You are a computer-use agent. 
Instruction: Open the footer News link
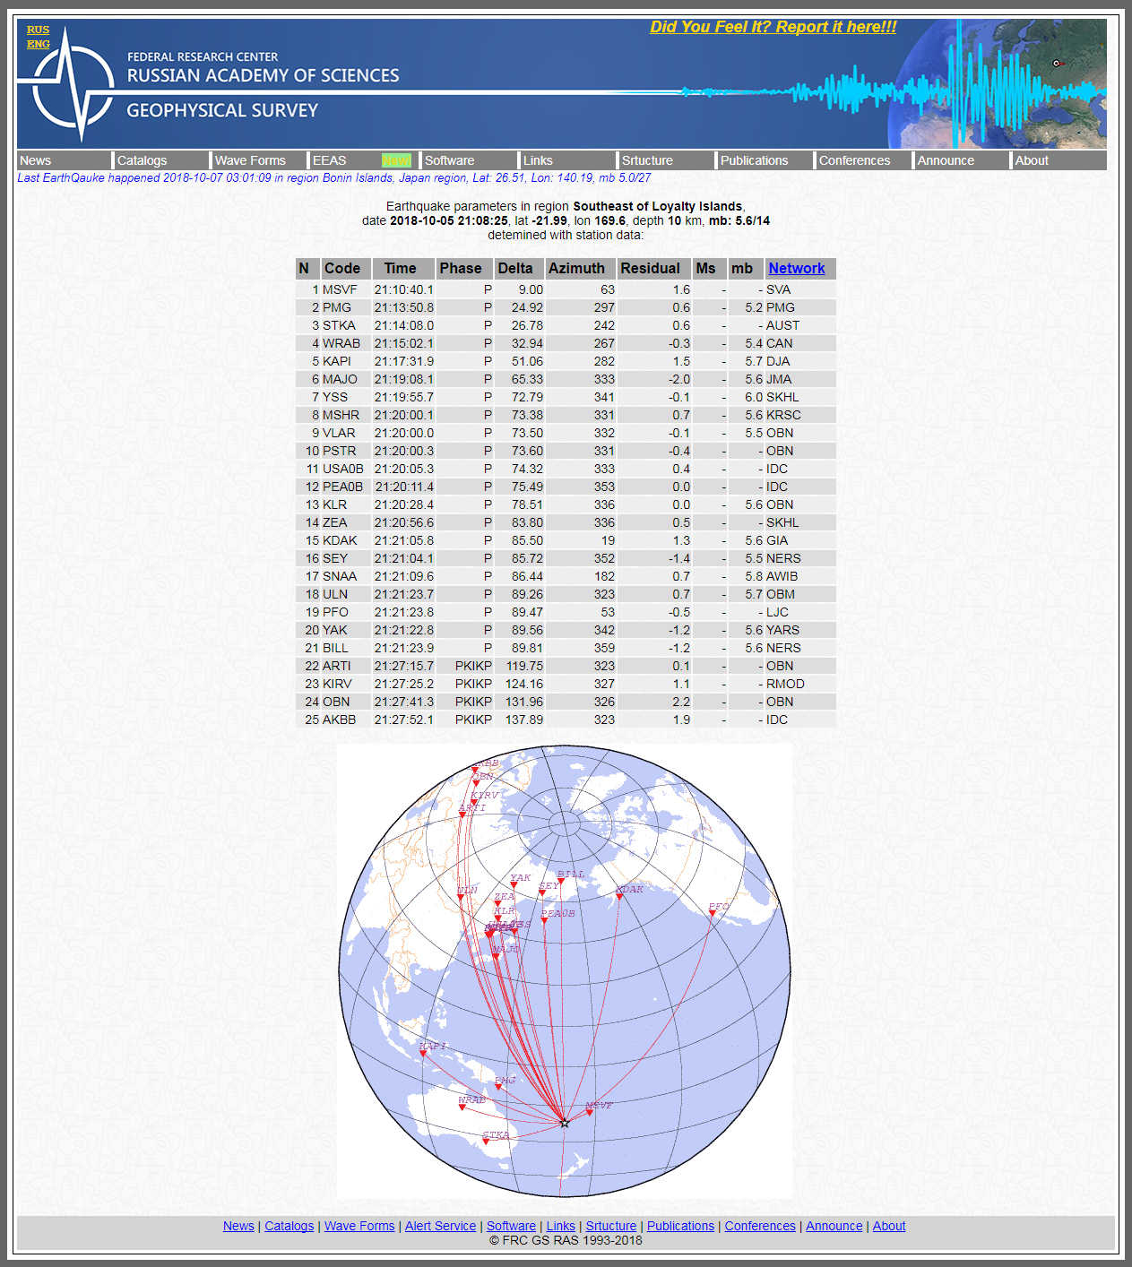[x=238, y=1226]
